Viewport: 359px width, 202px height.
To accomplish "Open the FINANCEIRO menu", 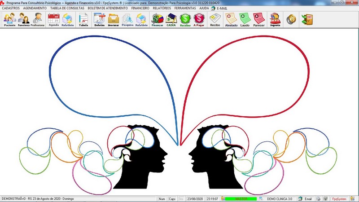I will pos(140,8).
